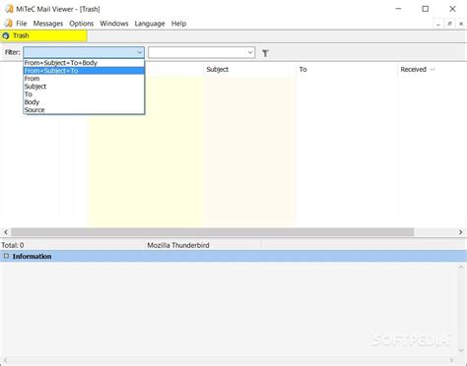
Task: Click the Total: 0 status text
Action: 13,245
